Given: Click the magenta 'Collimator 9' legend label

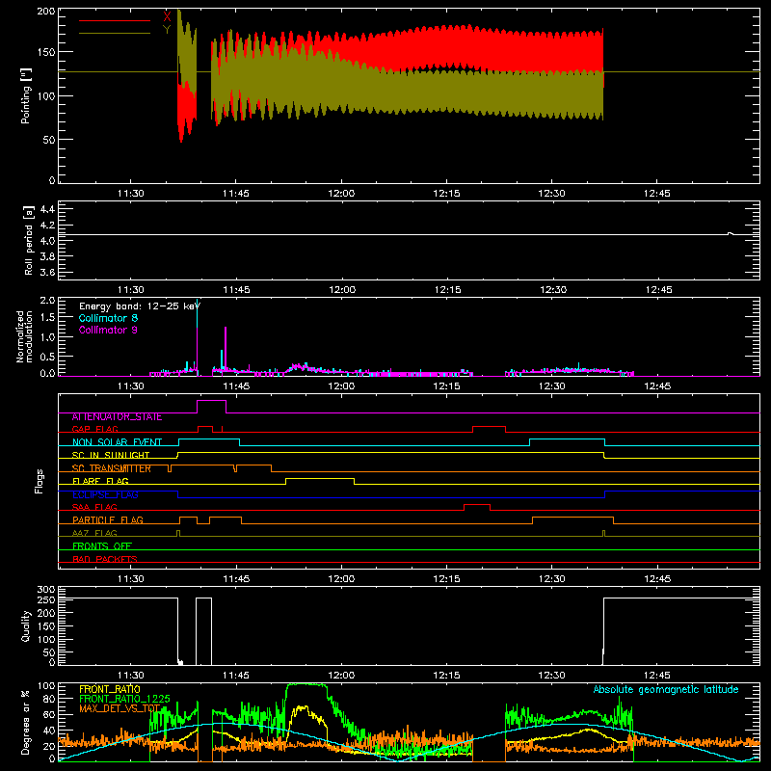Looking at the screenshot, I should click(x=108, y=330).
